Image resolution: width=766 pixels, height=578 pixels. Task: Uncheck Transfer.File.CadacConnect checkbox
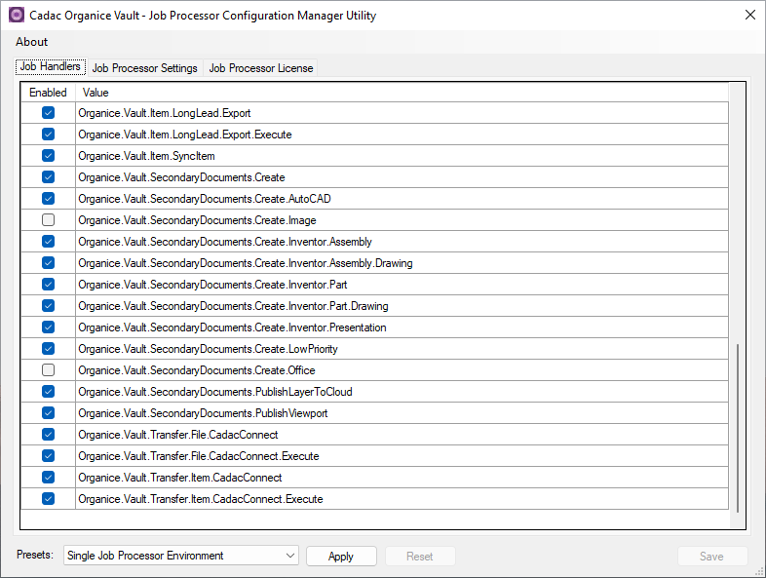pyautogui.click(x=48, y=436)
